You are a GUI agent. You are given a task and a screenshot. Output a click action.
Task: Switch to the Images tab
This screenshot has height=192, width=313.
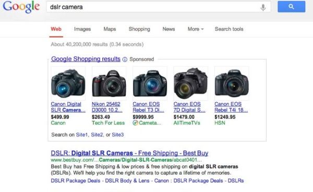point(82,29)
